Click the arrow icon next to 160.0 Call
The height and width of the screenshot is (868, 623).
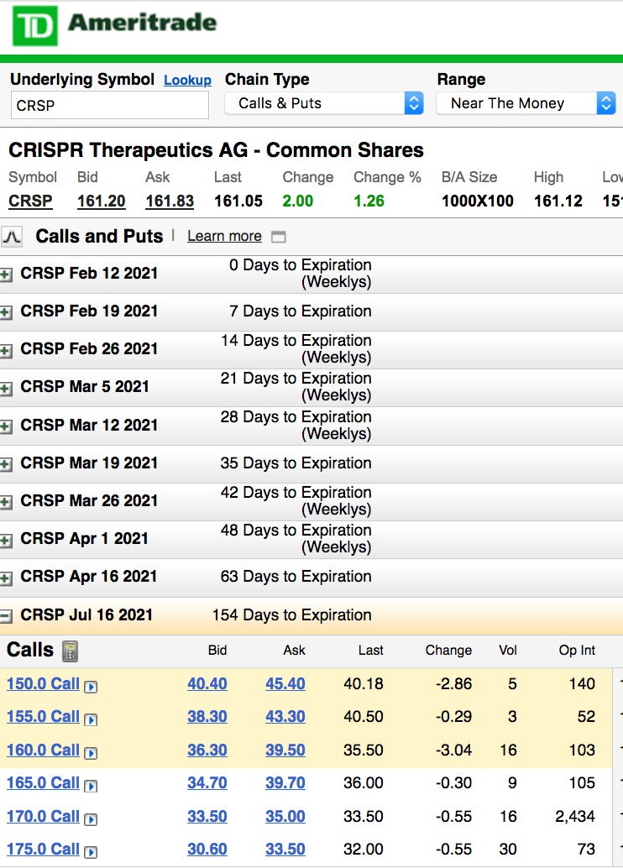pos(91,753)
